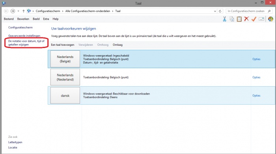The width and height of the screenshot is (276, 154).
Task: Click the Taal breadcrumb segment
Action: [x=118, y=11]
